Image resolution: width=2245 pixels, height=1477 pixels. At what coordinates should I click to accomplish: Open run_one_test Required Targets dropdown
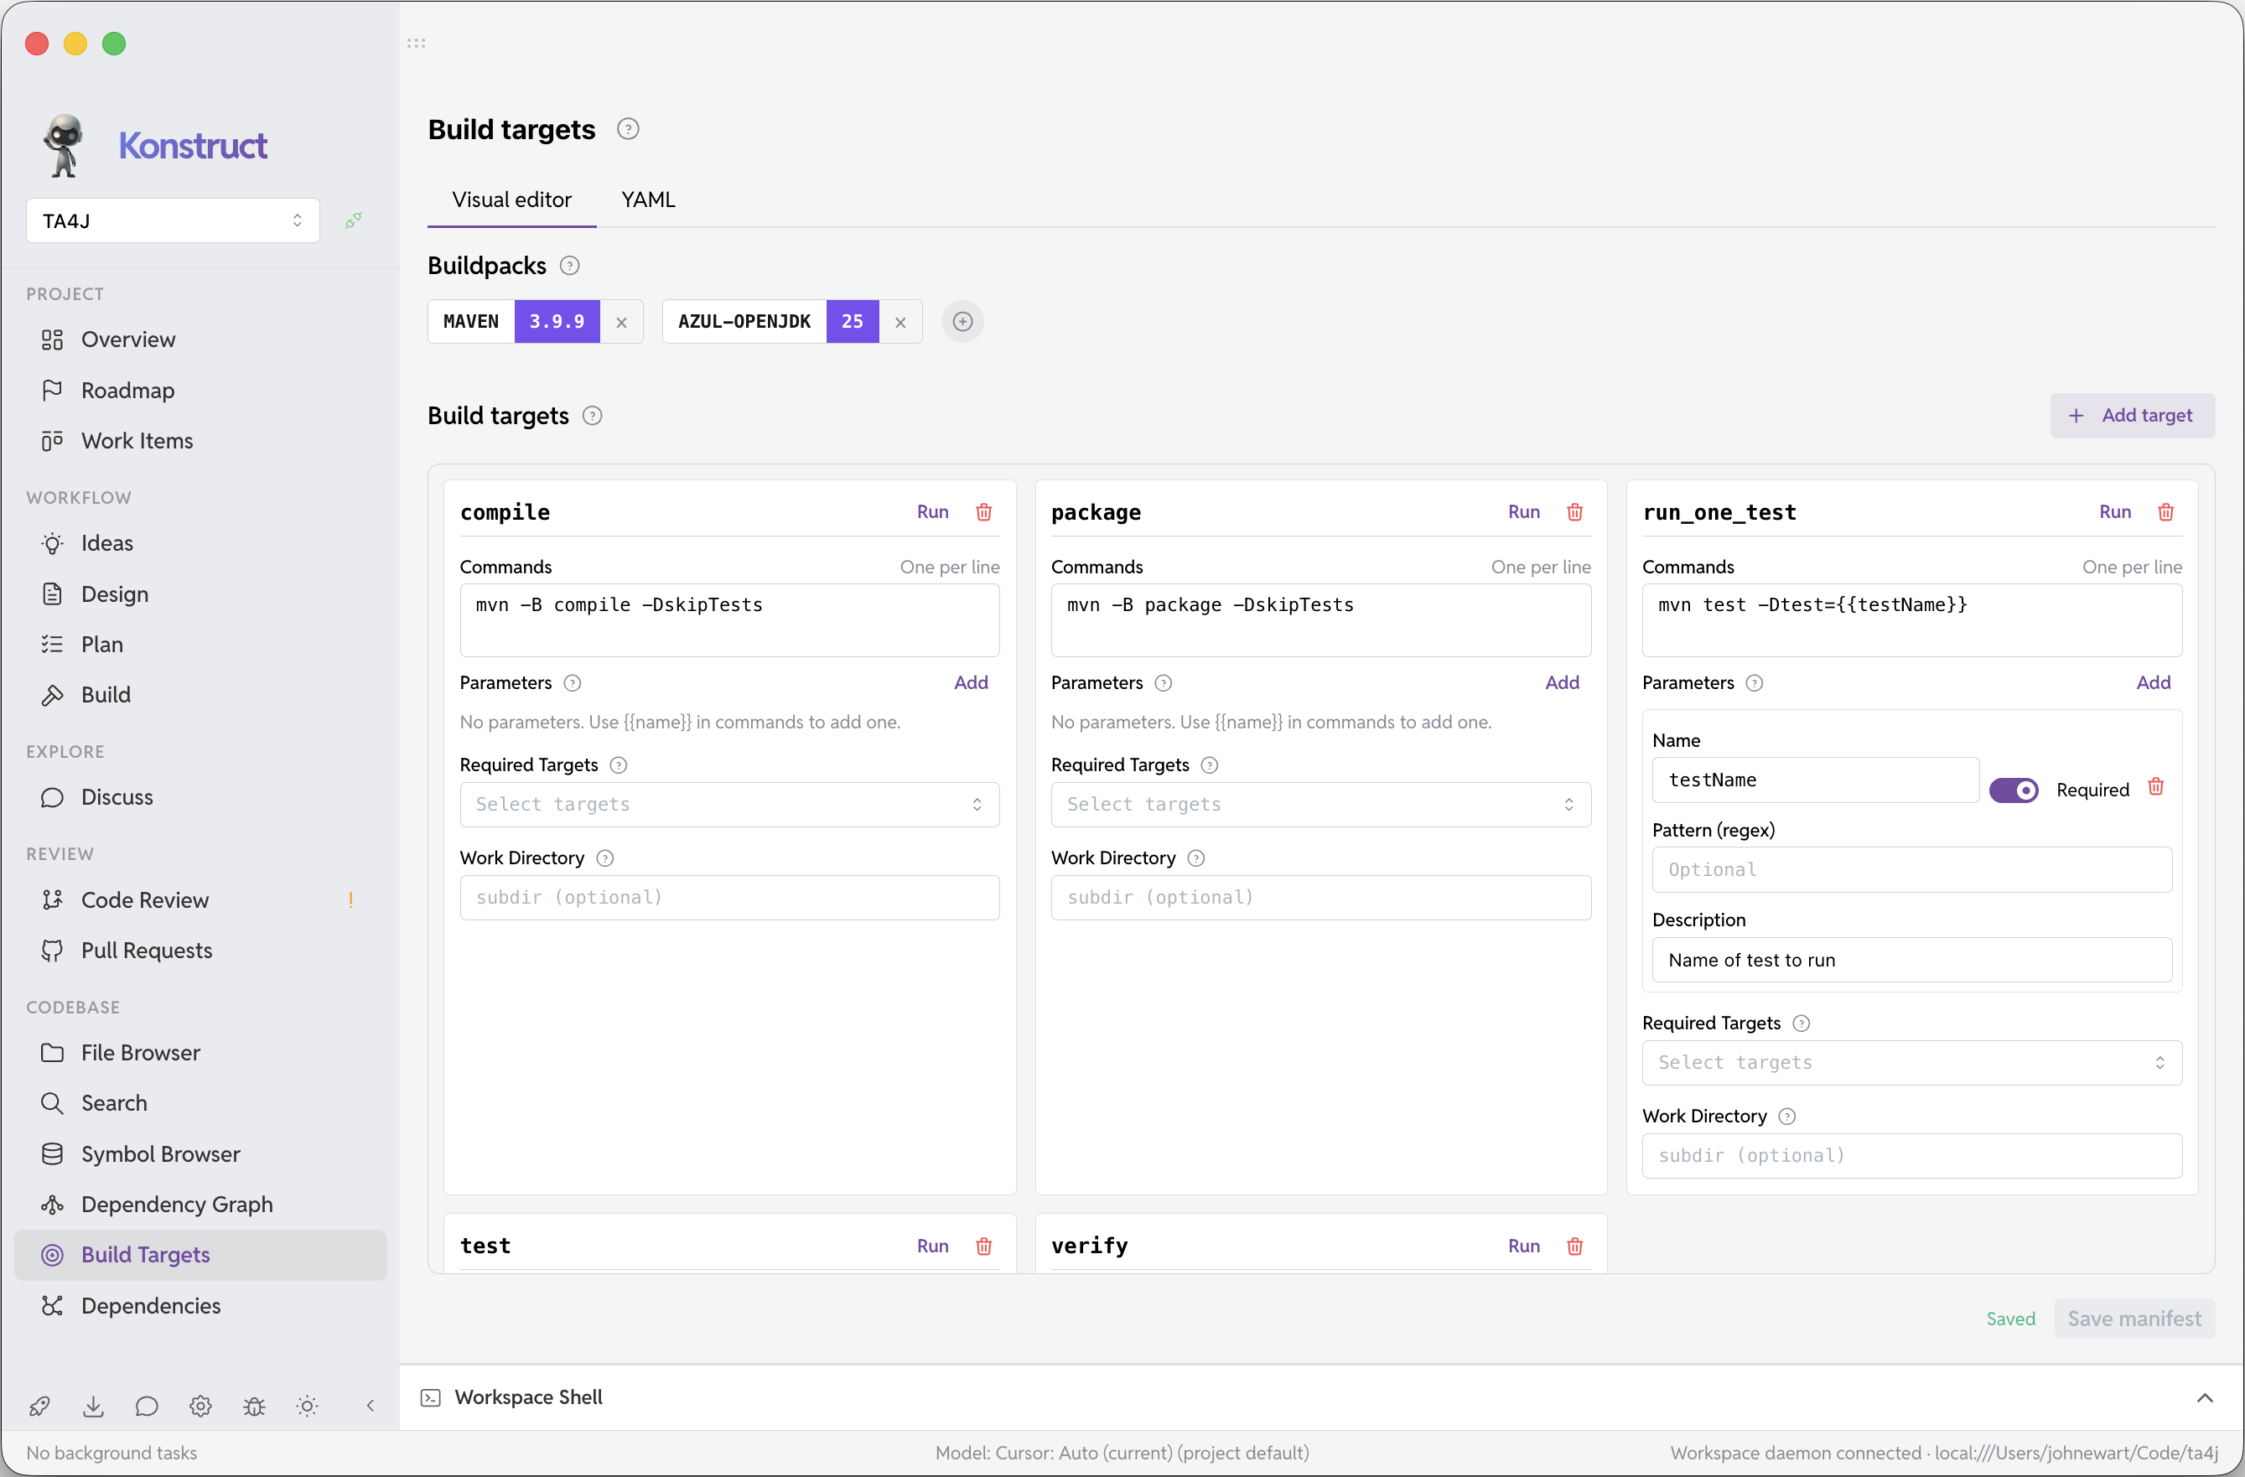(x=1912, y=1063)
